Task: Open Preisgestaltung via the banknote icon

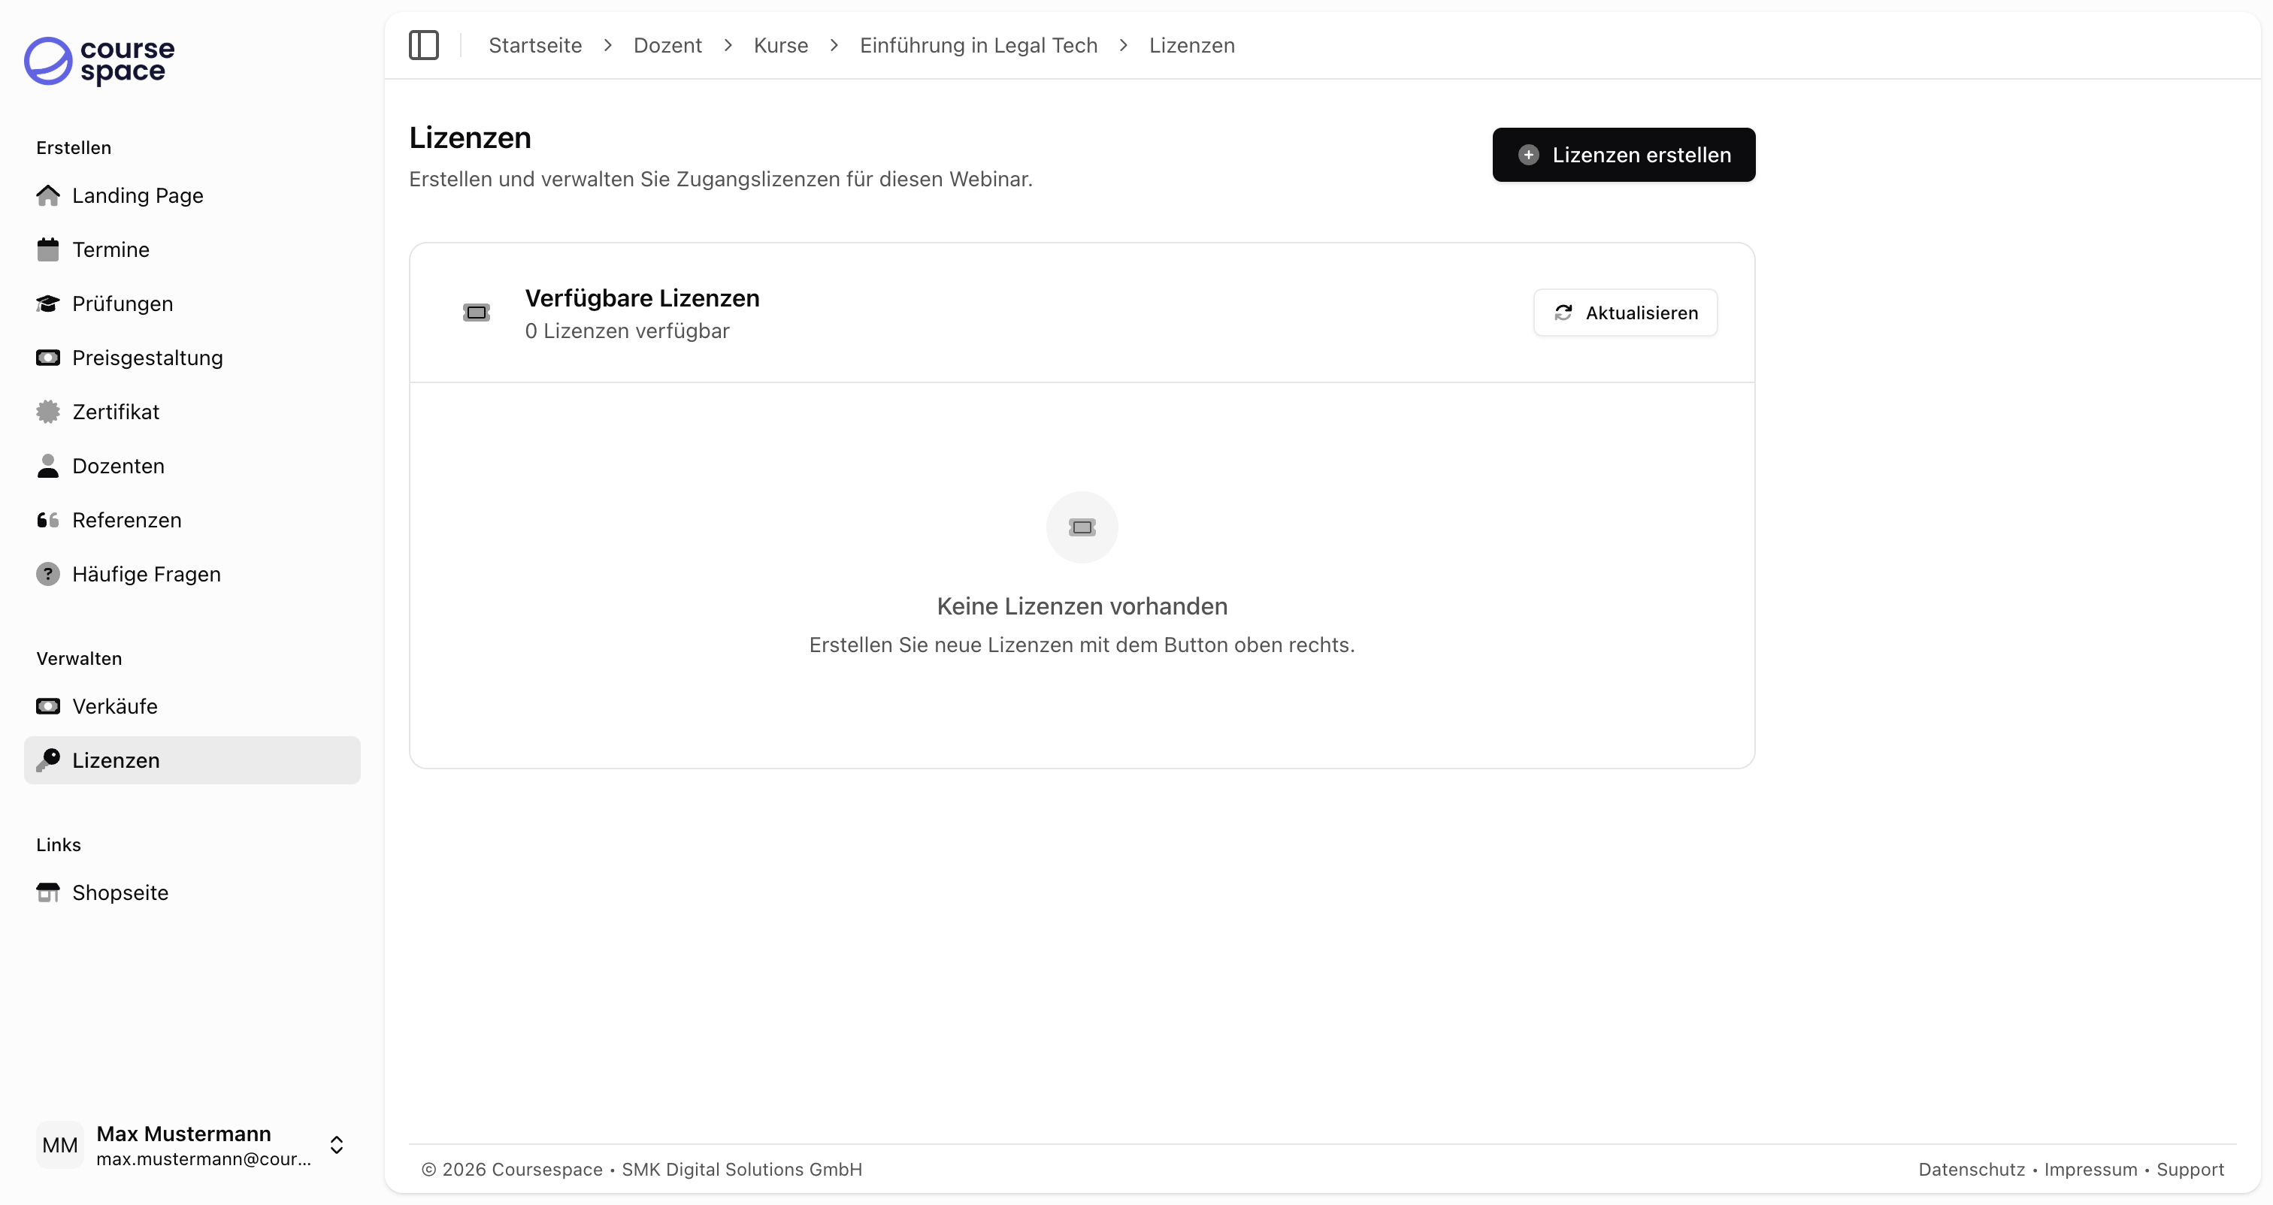Action: tap(47, 358)
